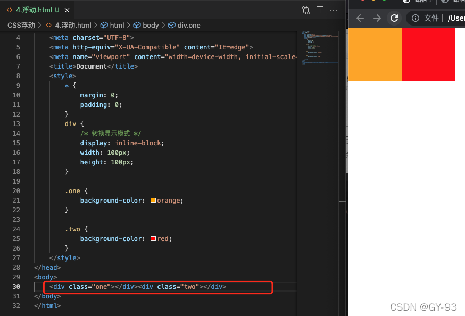The width and height of the screenshot is (465, 316).
Task: Click the margin: 0 declaration
Action: 99,95
